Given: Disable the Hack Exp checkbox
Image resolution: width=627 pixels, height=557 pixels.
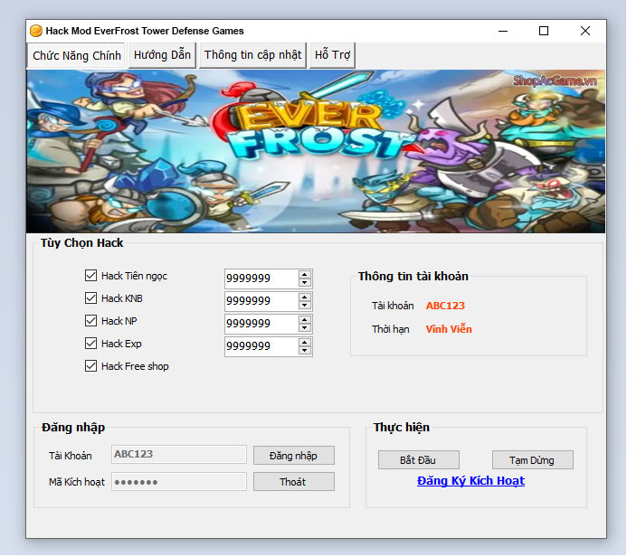Looking at the screenshot, I should tap(90, 344).
